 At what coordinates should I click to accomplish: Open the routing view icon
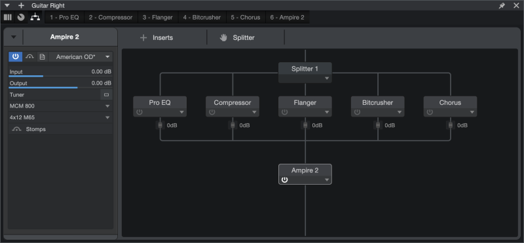pyautogui.click(x=35, y=17)
